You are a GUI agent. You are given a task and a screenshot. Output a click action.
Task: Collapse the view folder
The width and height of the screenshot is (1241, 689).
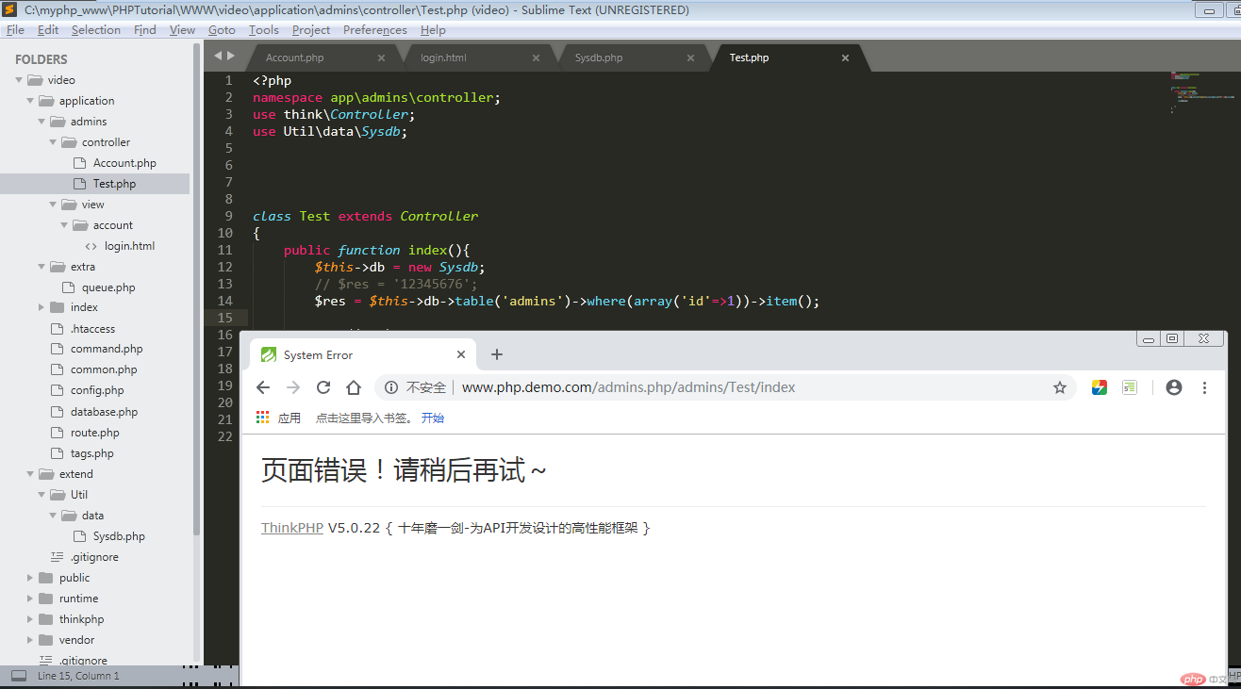[x=53, y=205]
